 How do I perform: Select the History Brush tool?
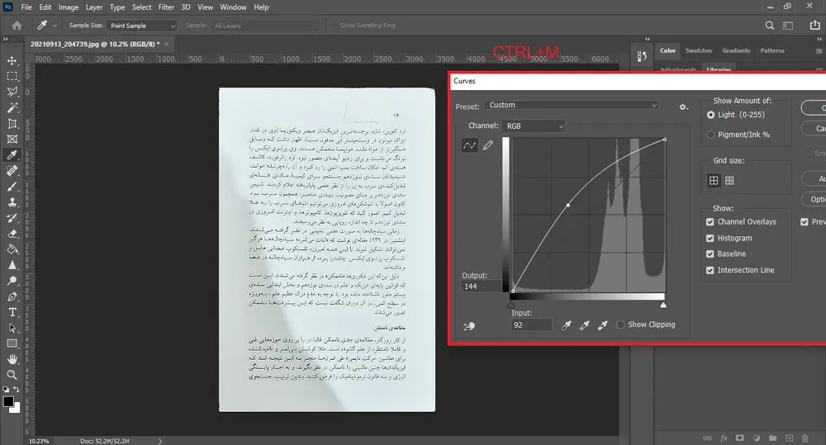pos(12,218)
